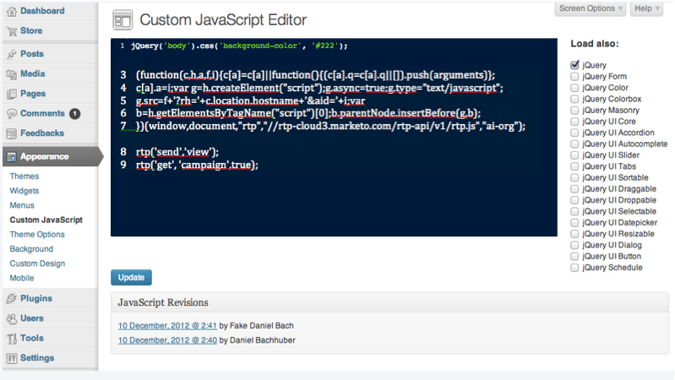Open the Media library icon
675x380 pixels.
12,74
